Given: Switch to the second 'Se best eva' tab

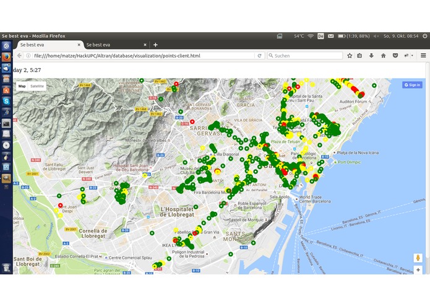Looking at the screenshot, I should pos(116,45).
